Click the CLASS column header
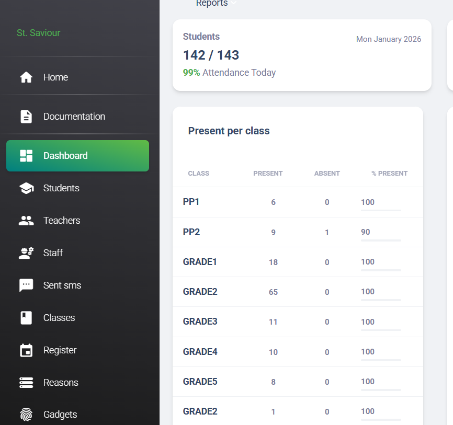The width and height of the screenshot is (453, 425). 198,174
